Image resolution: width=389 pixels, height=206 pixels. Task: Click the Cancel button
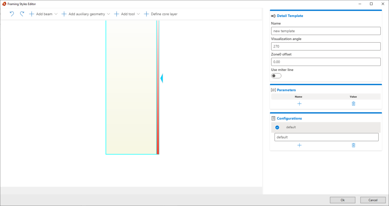click(373, 200)
